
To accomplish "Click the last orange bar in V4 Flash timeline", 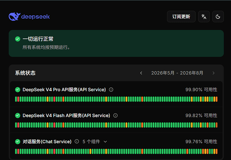I will pyautogui.click(x=217, y=125).
